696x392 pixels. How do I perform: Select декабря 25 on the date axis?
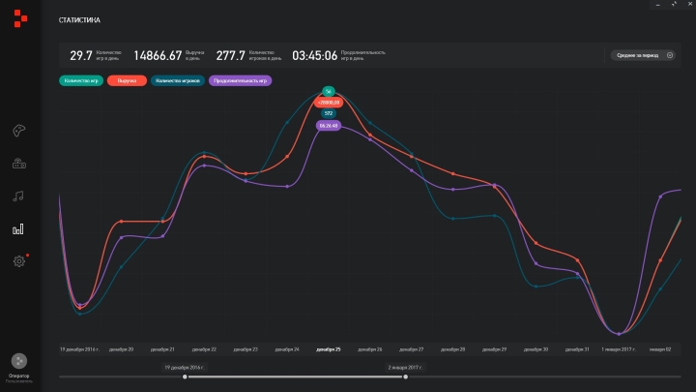pyautogui.click(x=329, y=348)
